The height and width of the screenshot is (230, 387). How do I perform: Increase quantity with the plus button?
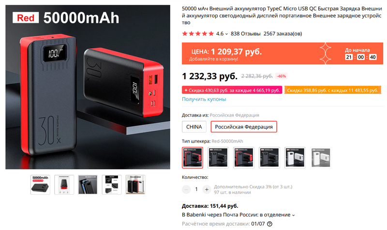click(207, 189)
